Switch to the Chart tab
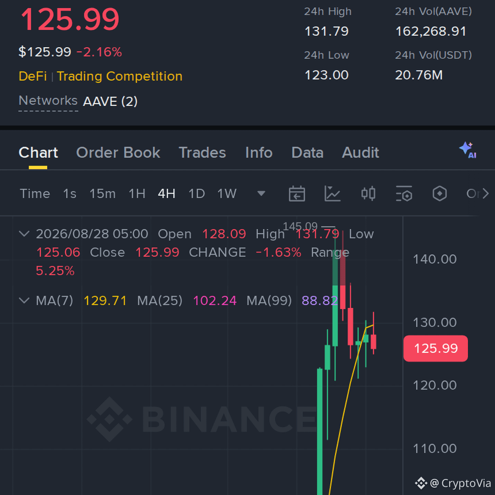Screen dimensions: 495x495 click(38, 153)
